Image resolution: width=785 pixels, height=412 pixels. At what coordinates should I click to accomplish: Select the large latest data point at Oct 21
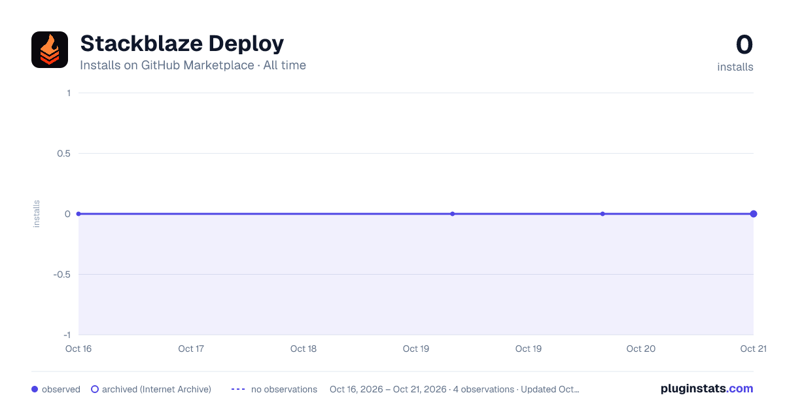[754, 214]
